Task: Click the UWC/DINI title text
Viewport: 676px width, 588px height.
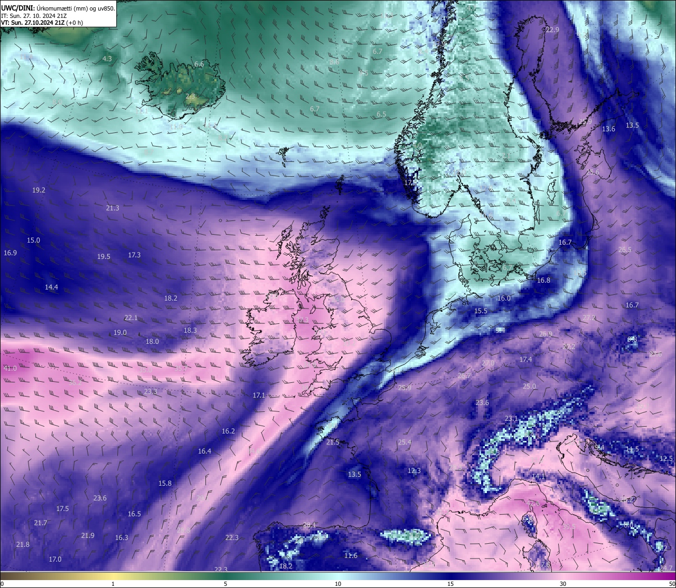Action: coord(17,8)
